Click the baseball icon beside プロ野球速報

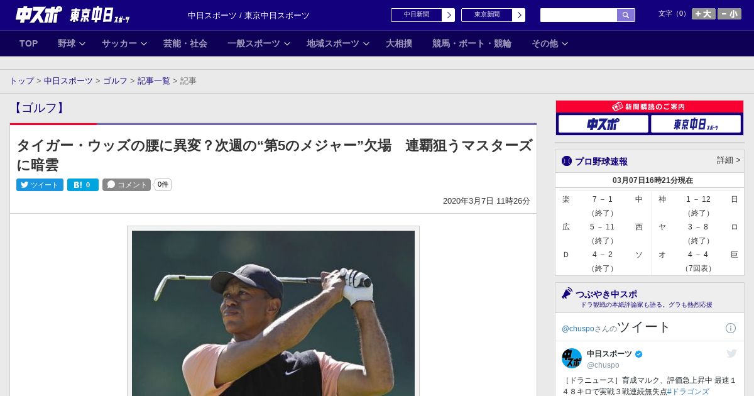pyautogui.click(x=567, y=161)
